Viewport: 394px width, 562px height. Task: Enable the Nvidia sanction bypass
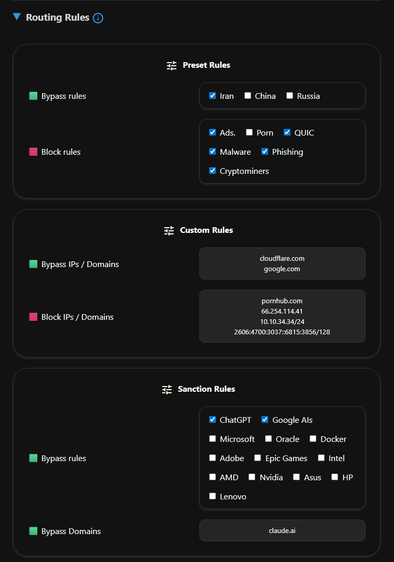[x=252, y=477]
